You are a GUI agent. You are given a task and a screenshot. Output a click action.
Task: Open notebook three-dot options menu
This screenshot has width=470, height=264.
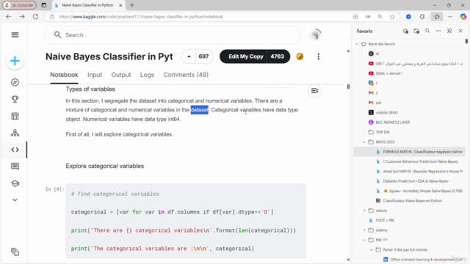point(318,56)
